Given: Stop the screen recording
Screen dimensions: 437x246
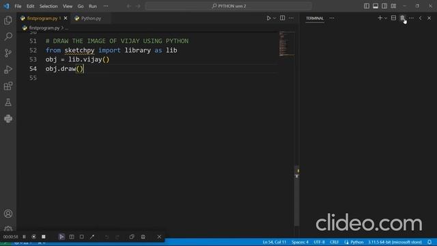Looking at the screenshot, I should pyautogui.click(x=44, y=237).
